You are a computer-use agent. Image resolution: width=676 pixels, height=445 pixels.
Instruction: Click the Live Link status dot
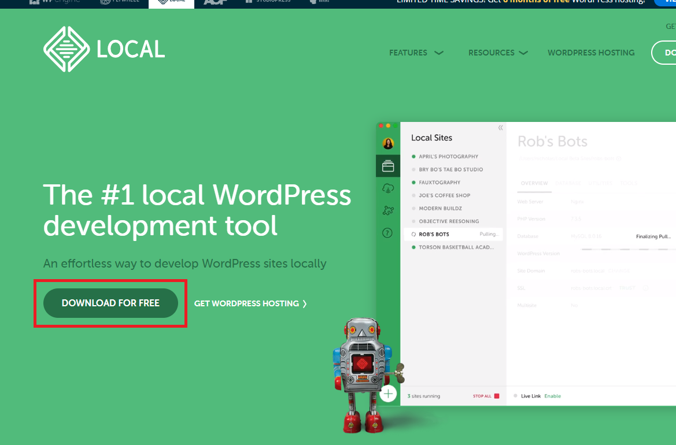(x=515, y=395)
